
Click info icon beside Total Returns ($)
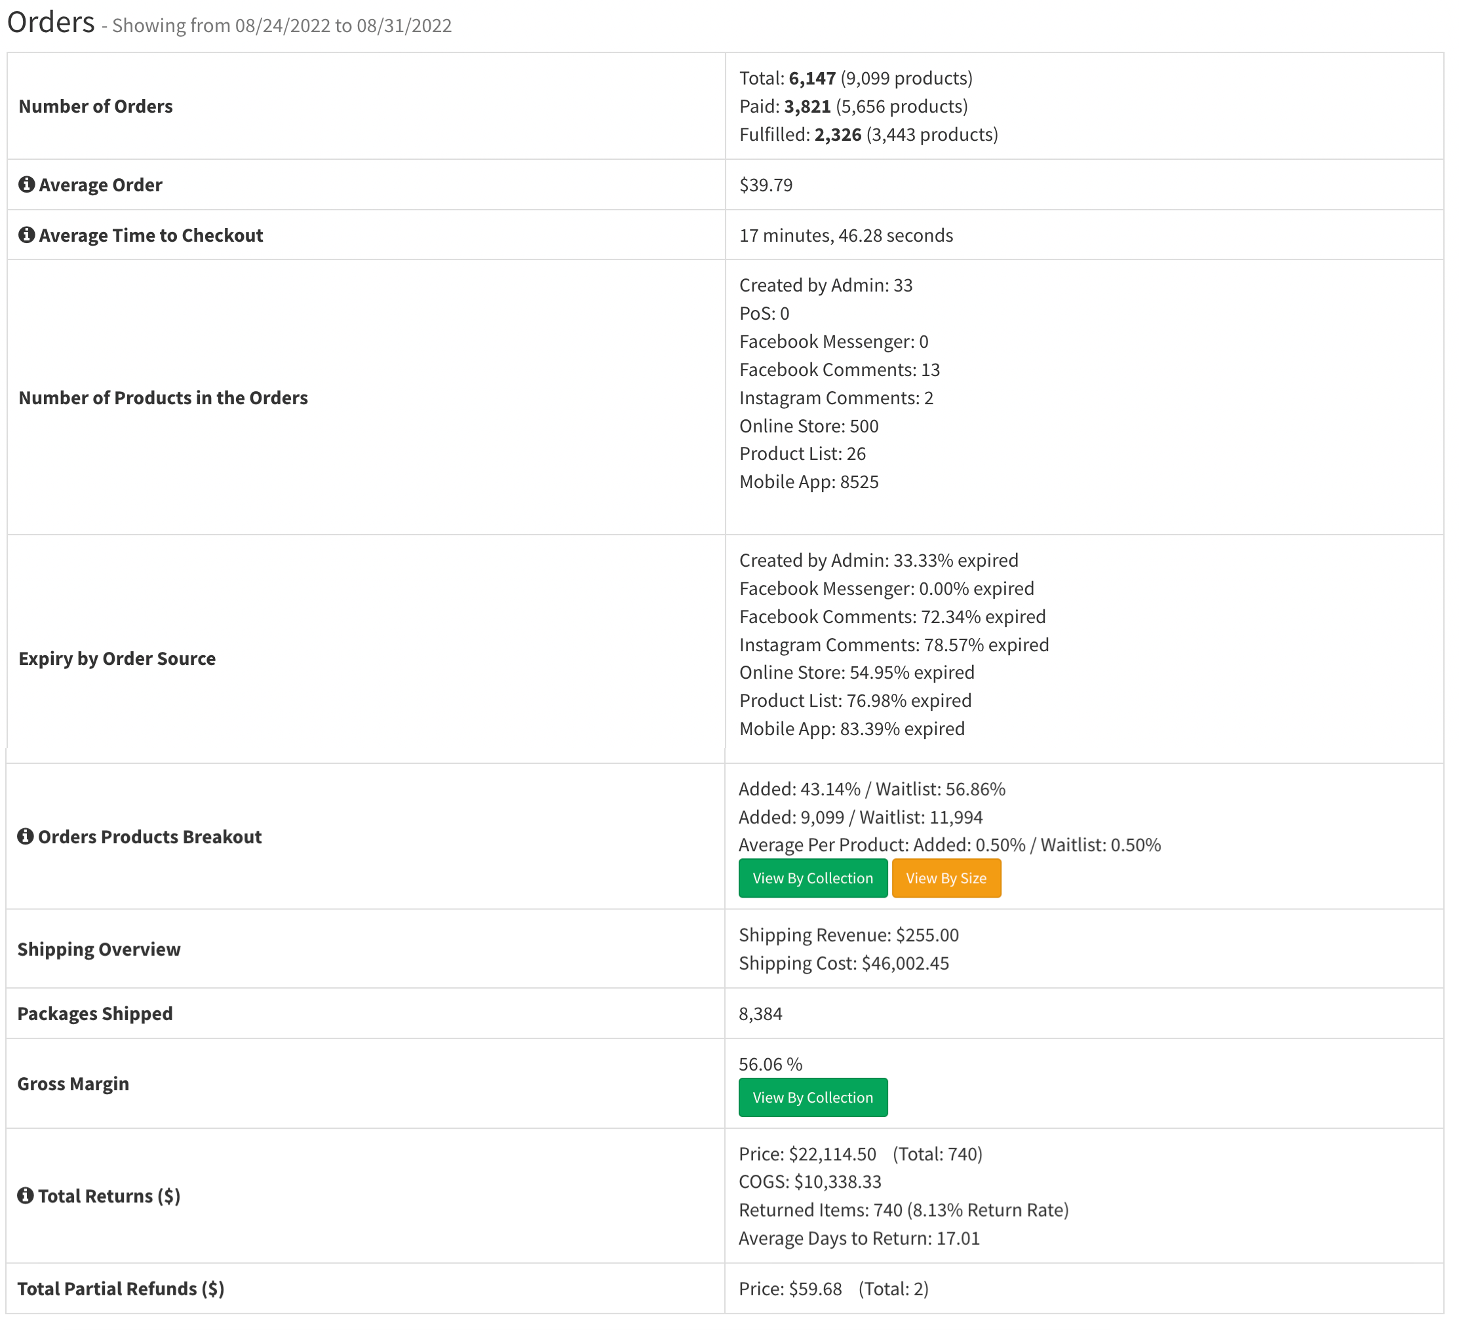point(26,1196)
